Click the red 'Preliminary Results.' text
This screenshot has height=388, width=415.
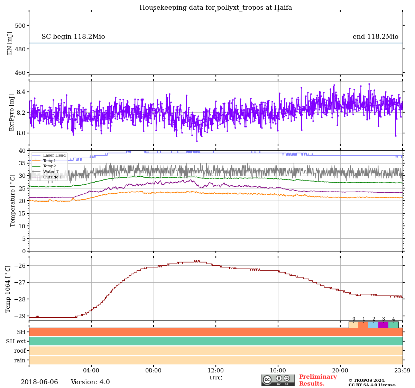tap(318, 380)
